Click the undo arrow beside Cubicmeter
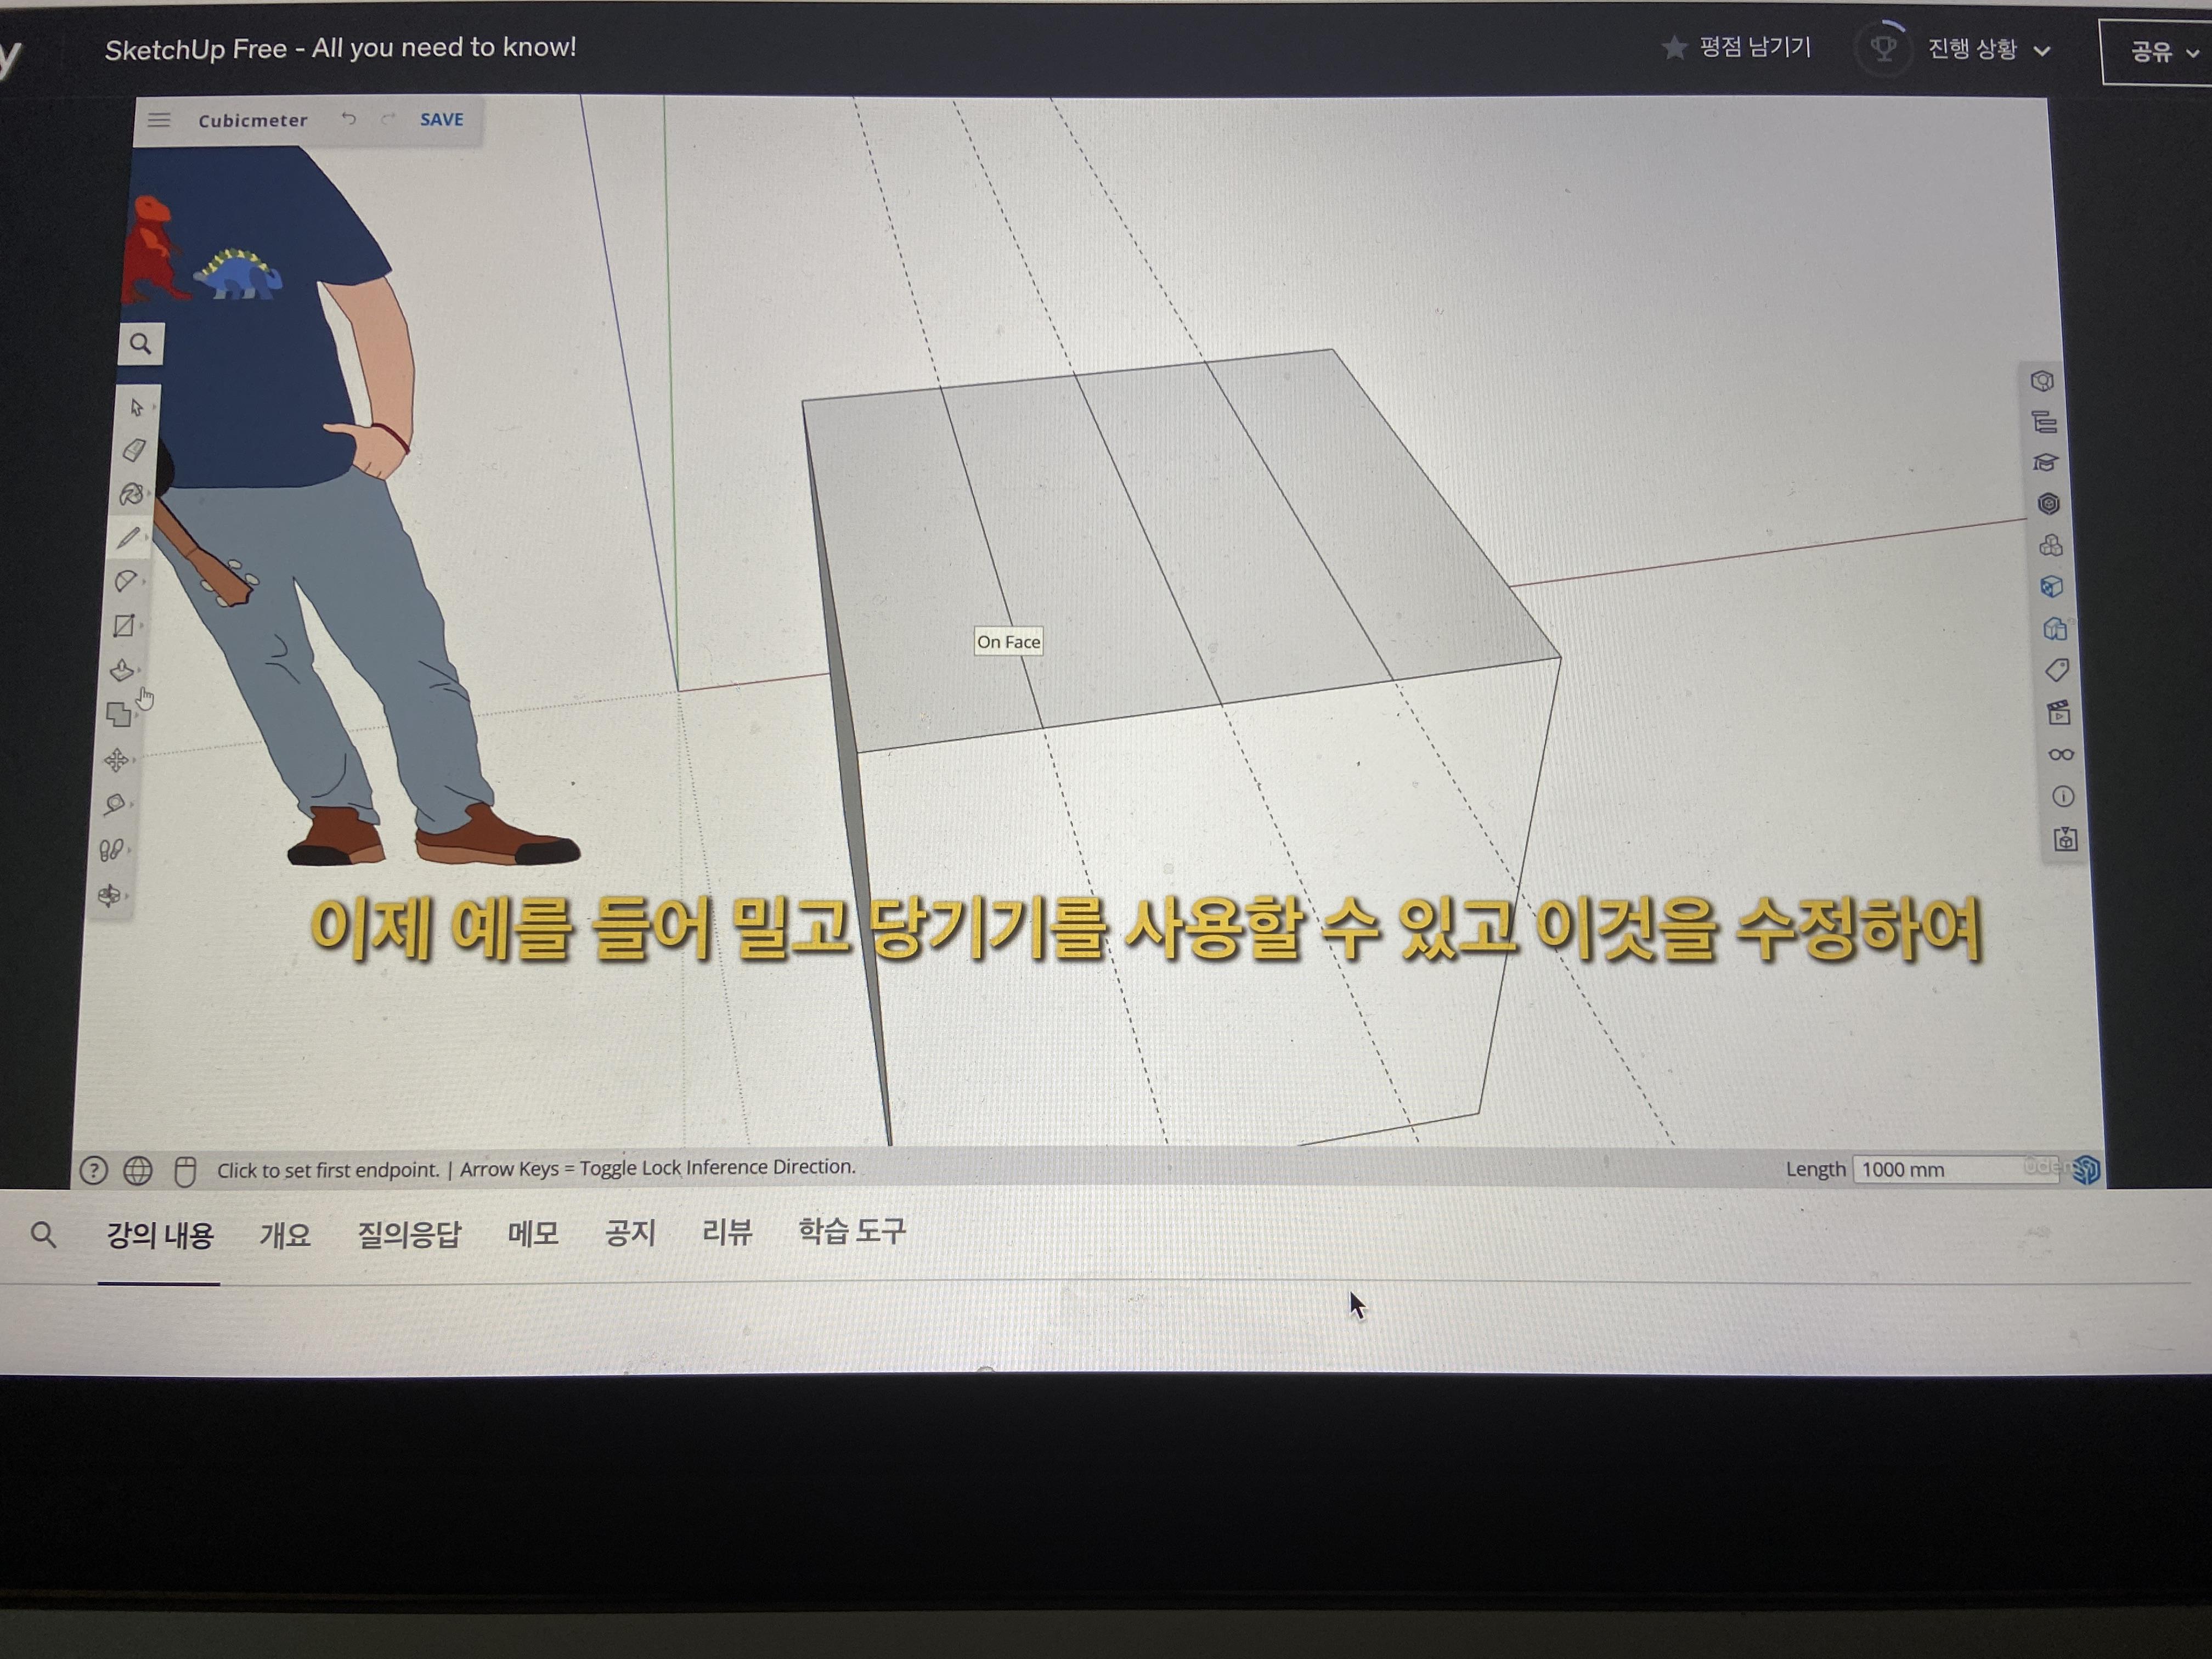This screenshot has height=1659, width=2212. pyautogui.click(x=348, y=119)
